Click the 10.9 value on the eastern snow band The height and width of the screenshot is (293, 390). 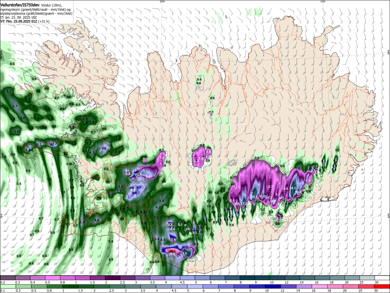click(x=307, y=180)
